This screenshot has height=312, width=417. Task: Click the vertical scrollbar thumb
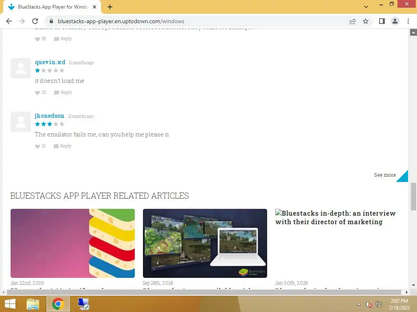point(413,196)
